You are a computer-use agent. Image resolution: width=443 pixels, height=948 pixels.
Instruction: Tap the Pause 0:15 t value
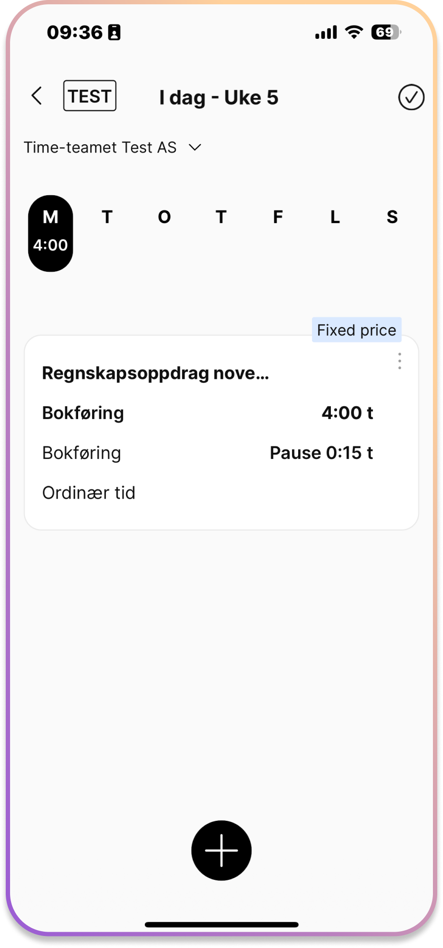click(321, 453)
